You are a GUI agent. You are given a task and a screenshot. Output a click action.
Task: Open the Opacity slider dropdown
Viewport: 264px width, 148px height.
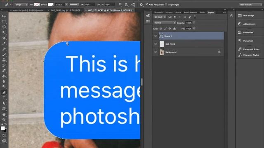[x=194, y=23]
